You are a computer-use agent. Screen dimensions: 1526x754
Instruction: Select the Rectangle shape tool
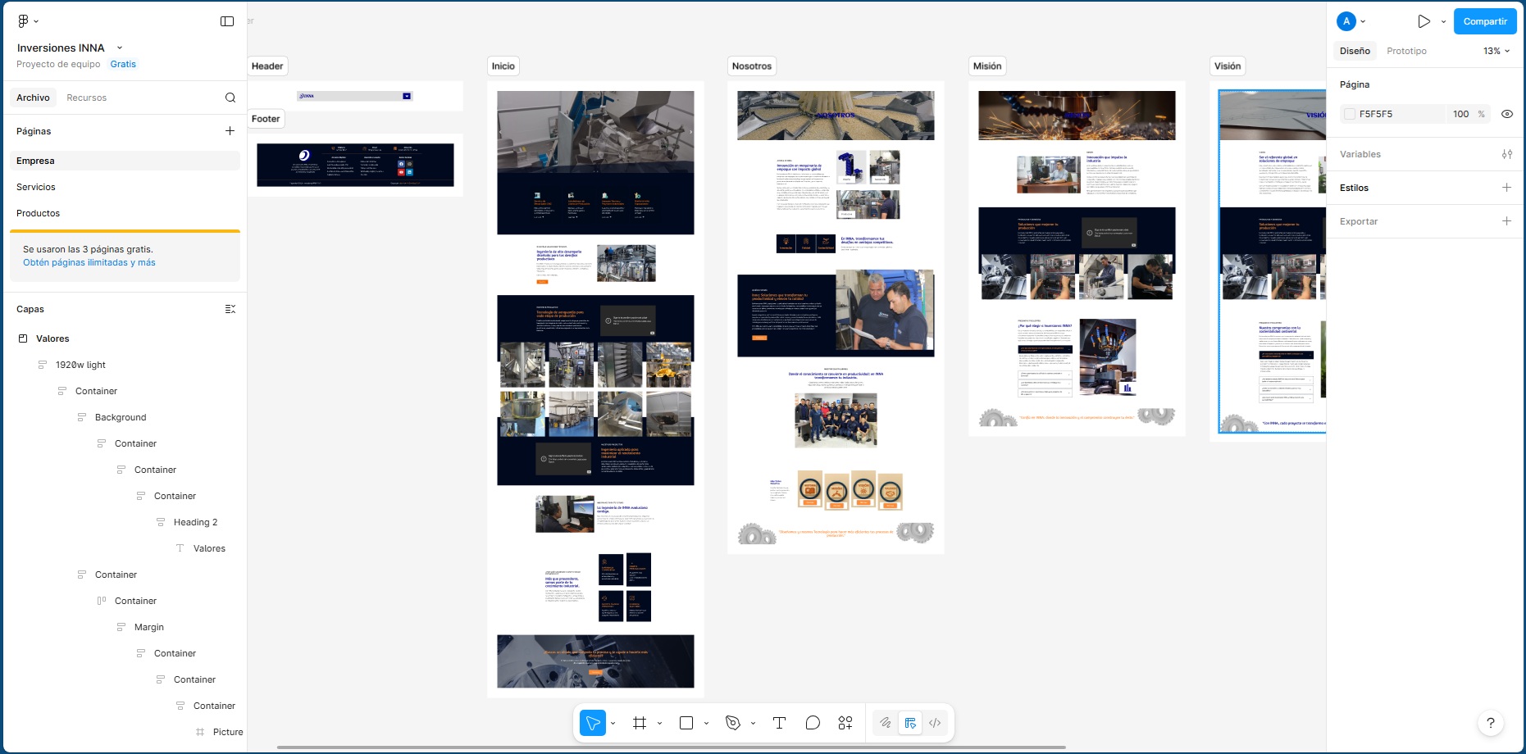tap(686, 723)
